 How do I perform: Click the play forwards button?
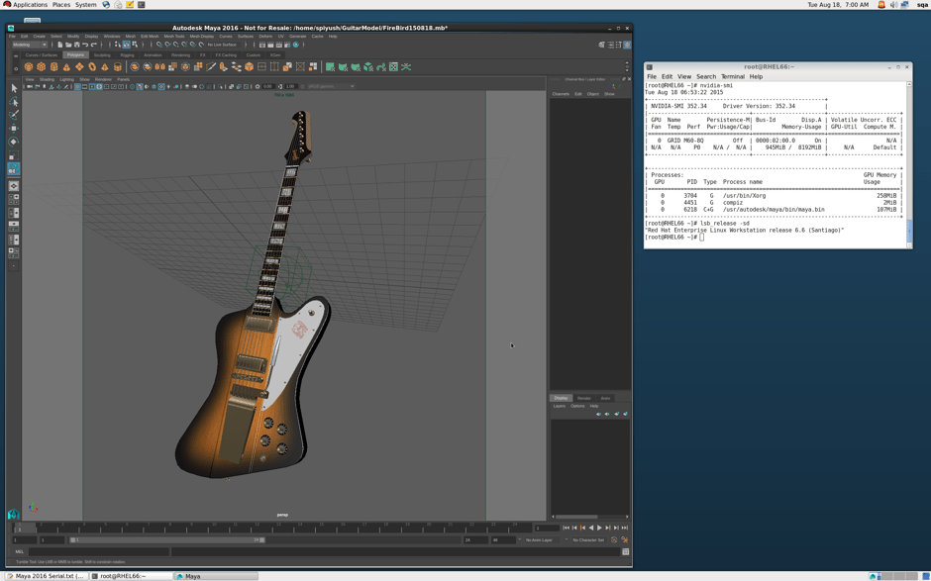click(x=599, y=528)
